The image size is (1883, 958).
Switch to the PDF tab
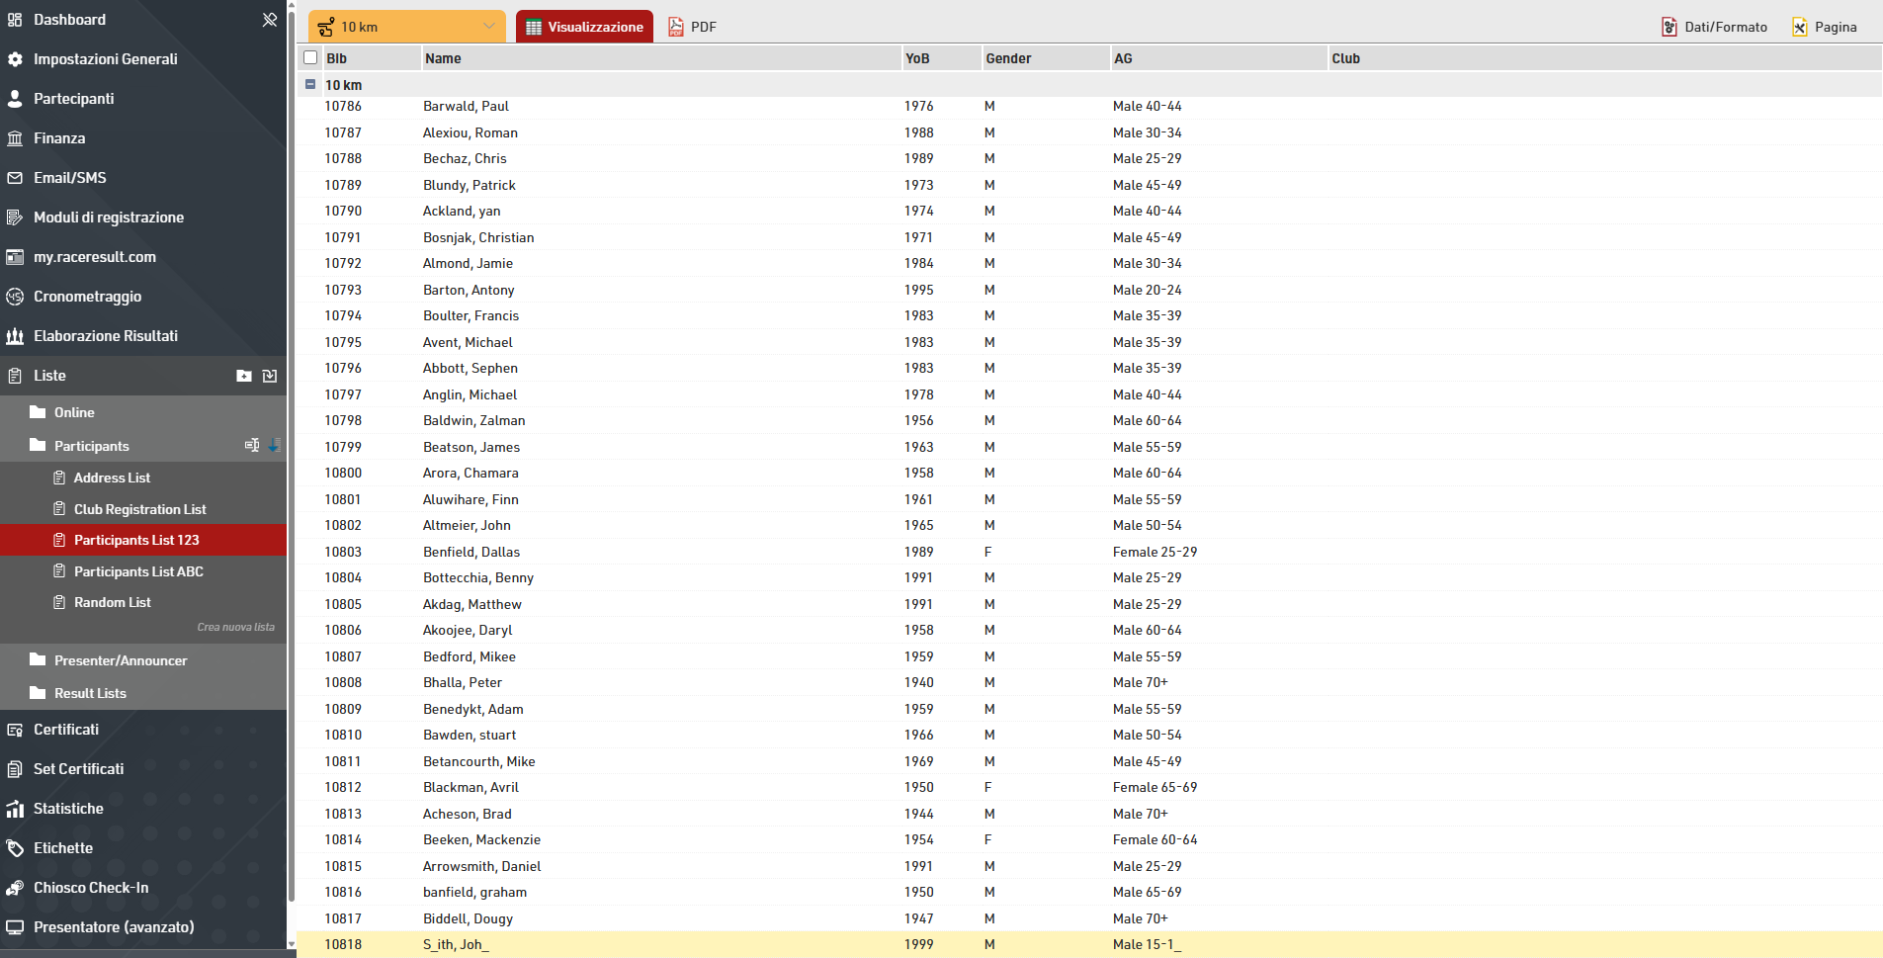tap(692, 27)
